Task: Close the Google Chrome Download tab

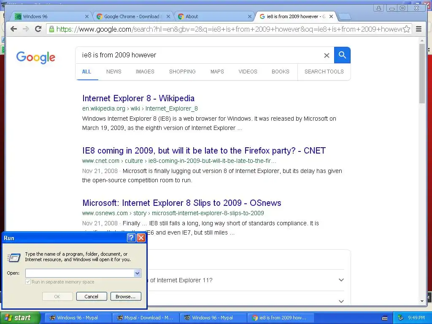Action: (x=168, y=16)
